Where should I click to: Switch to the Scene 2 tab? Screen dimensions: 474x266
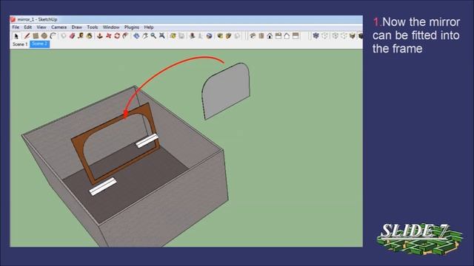coord(39,44)
